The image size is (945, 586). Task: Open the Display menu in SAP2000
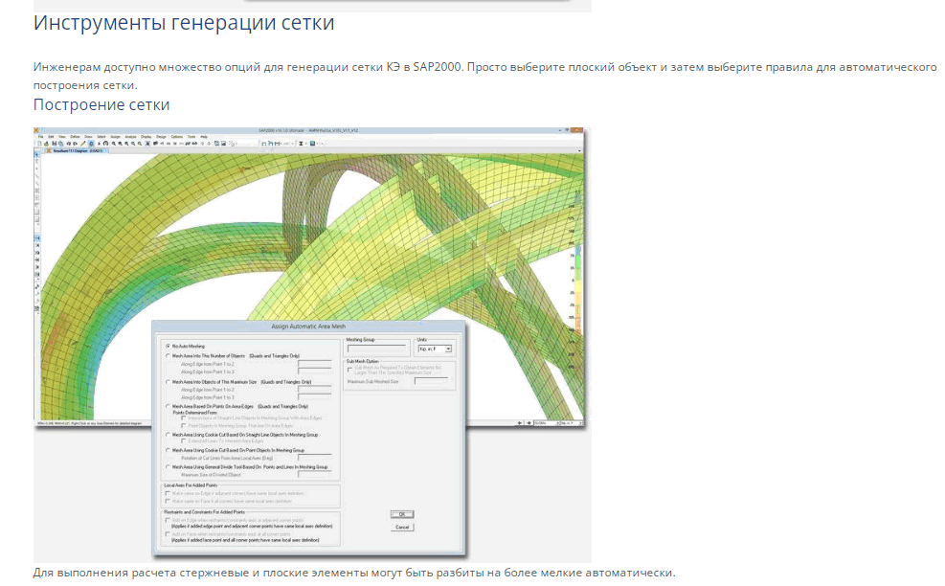(146, 137)
